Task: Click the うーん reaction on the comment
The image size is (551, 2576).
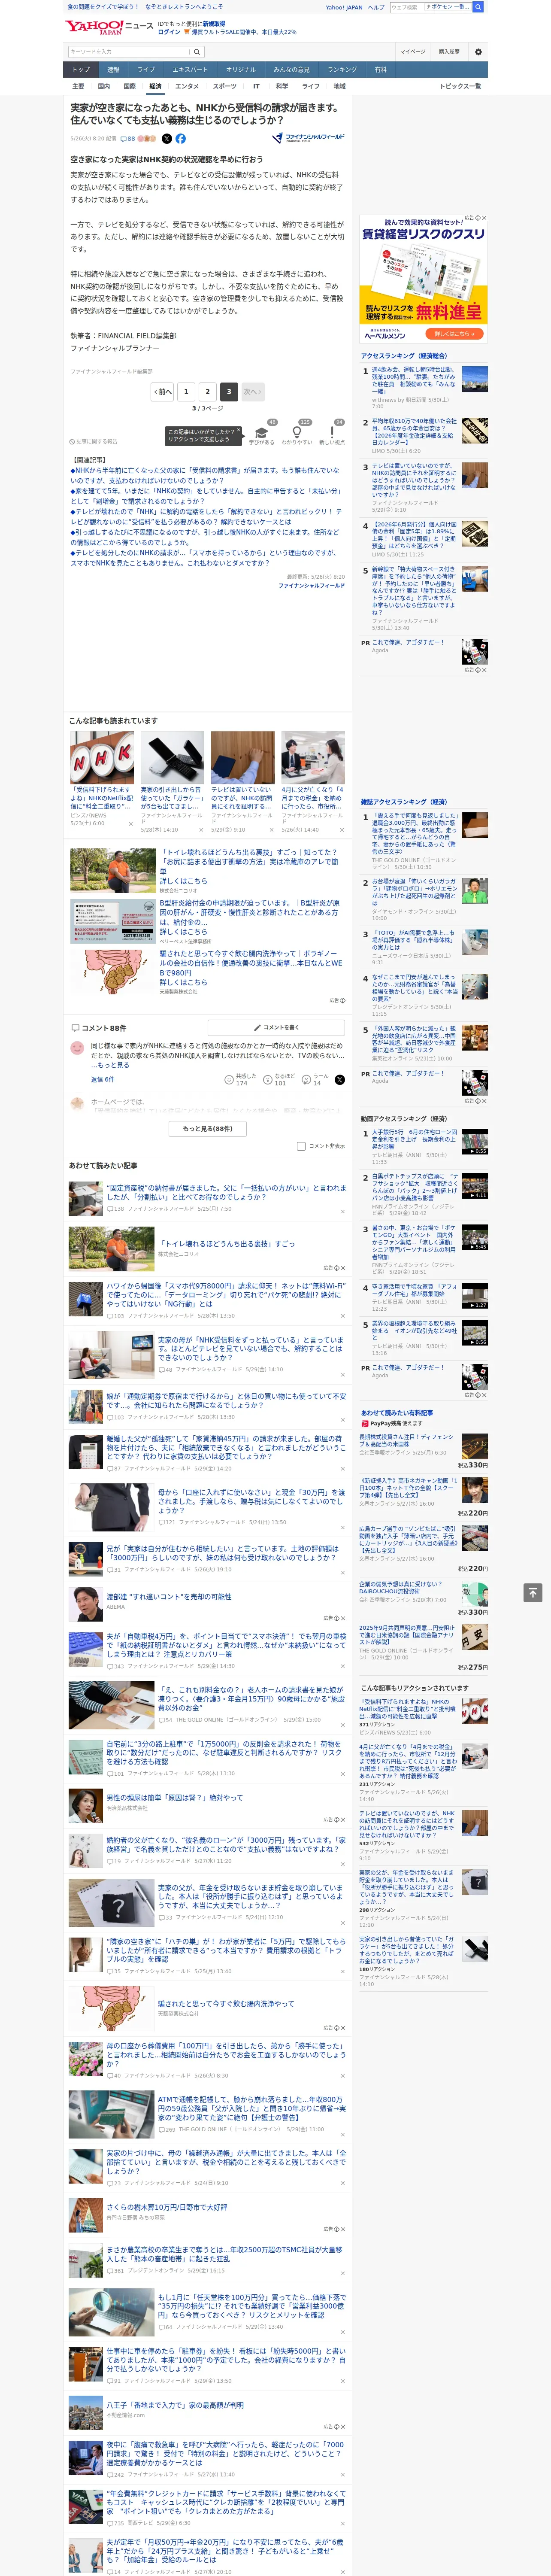Action: coord(307,1080)
